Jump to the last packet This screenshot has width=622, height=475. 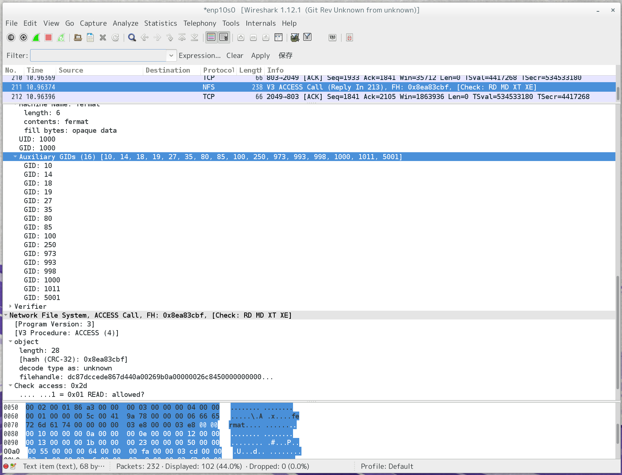tap(195, 37)
